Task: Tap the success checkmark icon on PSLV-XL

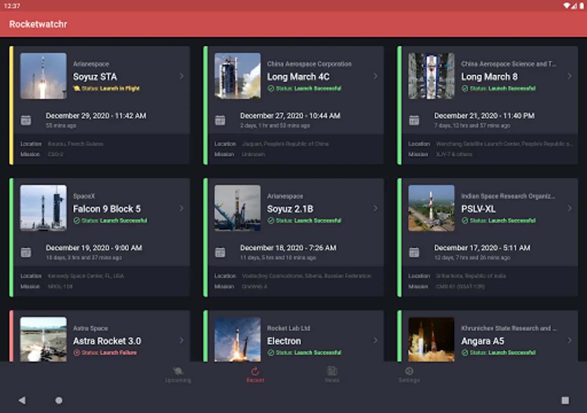Action: coord(465,221)
